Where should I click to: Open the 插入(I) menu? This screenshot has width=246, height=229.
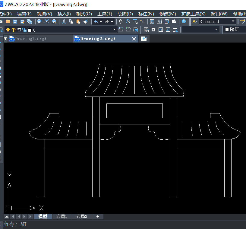[64, 14]
